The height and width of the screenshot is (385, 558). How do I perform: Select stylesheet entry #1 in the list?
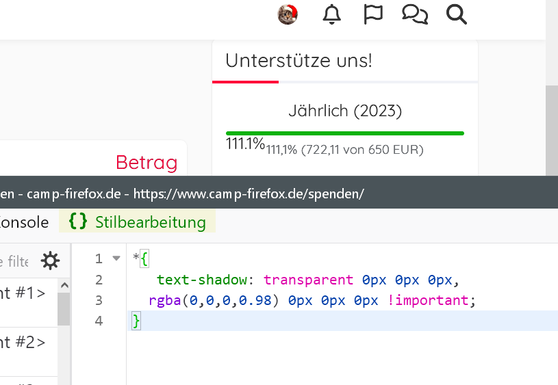pyautogui.click(x=23, y=293)
